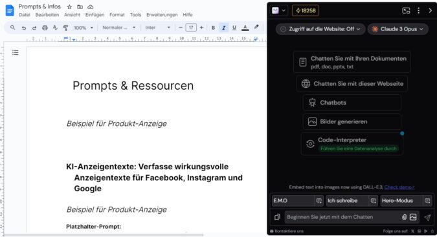437x237 pixels.
Task: Check cloud save status icon
Action: (x=90, y=7)
